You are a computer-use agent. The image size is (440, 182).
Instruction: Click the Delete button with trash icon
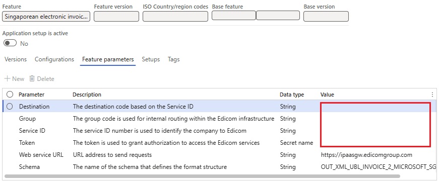(x=42, y=79)
